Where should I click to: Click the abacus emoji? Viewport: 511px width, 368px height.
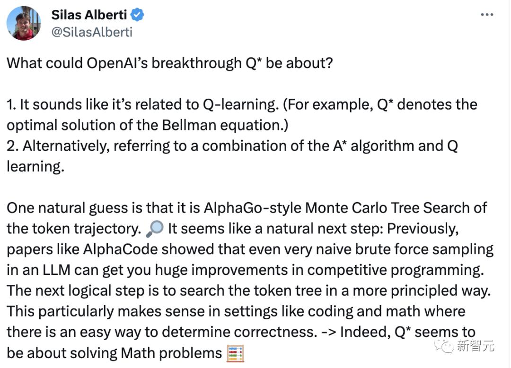click(x=235, y=353)
